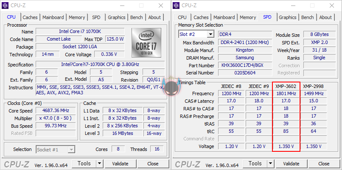Screen dimensions: 342x170
Task: Click Close button in left CPU-Z window
Action: (153, 164)
